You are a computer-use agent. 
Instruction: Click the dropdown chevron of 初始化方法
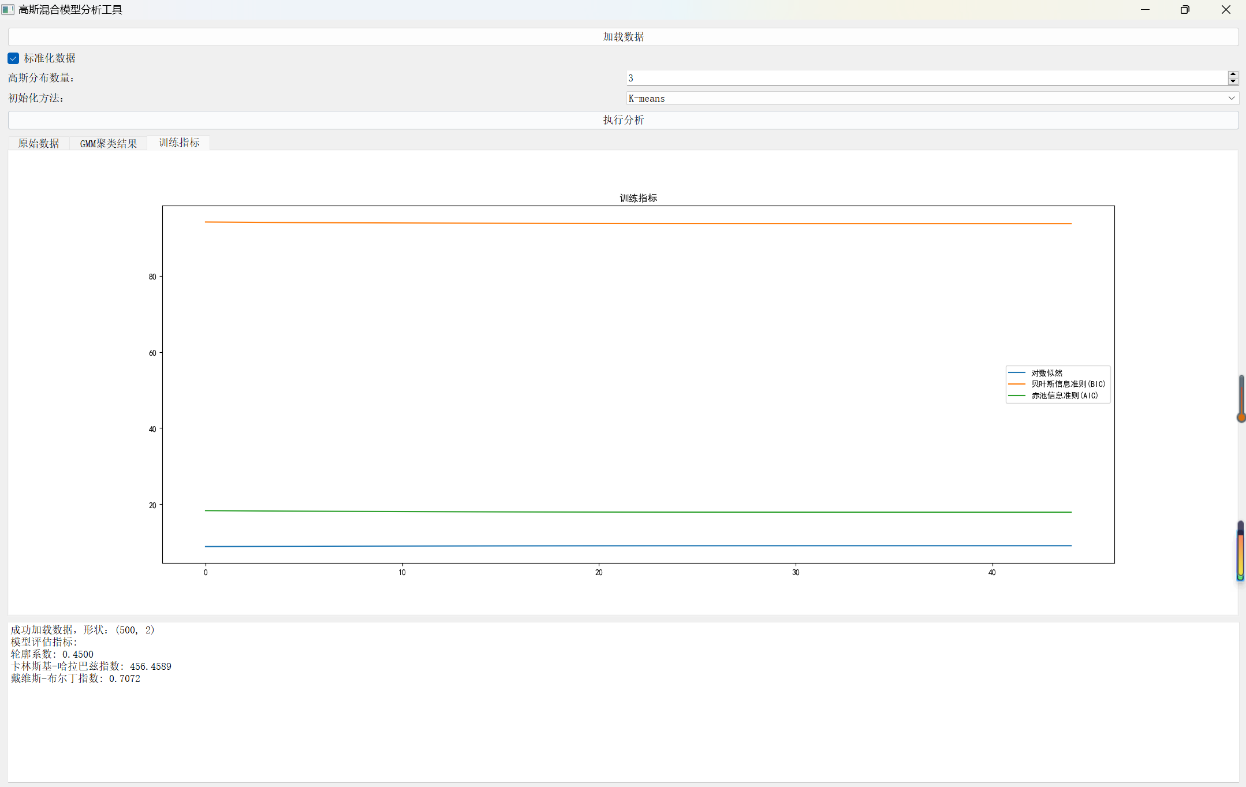point(1231,98)
